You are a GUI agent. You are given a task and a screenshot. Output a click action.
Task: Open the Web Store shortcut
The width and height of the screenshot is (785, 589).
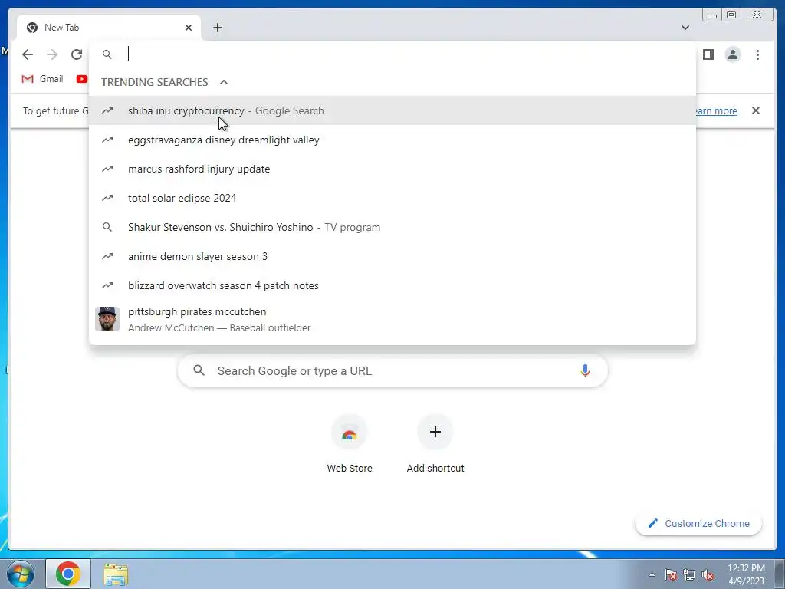pyautogui.click(x=350, y=444)
